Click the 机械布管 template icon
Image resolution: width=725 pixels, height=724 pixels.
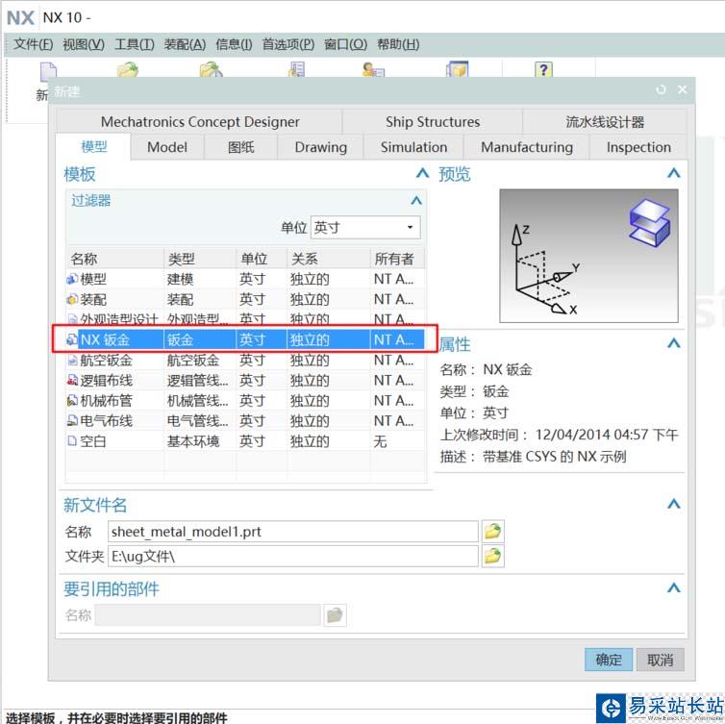[72, 400]
